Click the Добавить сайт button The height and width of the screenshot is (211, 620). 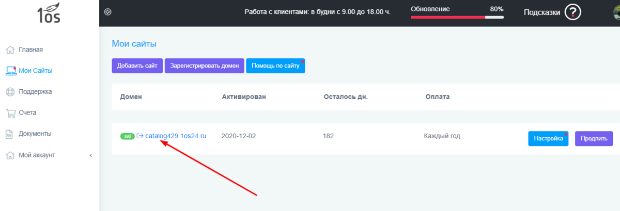pos(137,66)
